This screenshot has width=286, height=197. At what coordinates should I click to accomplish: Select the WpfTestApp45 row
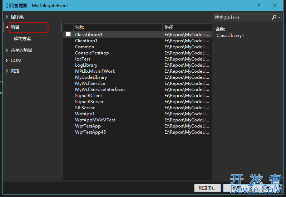[x=138, y=132]
